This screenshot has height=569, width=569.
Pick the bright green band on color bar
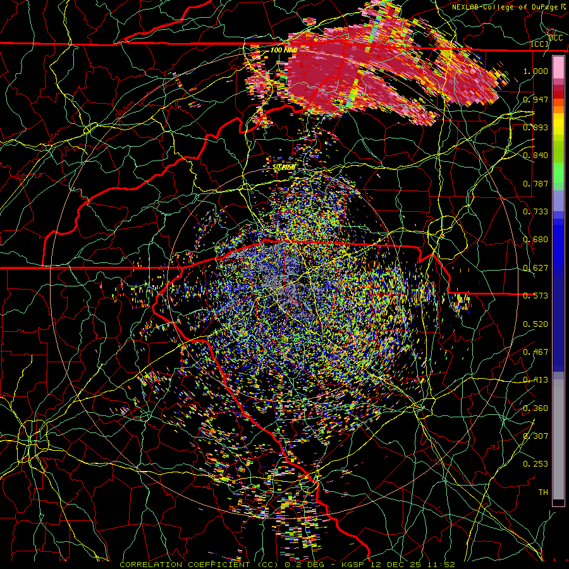[x=558, y=173]
